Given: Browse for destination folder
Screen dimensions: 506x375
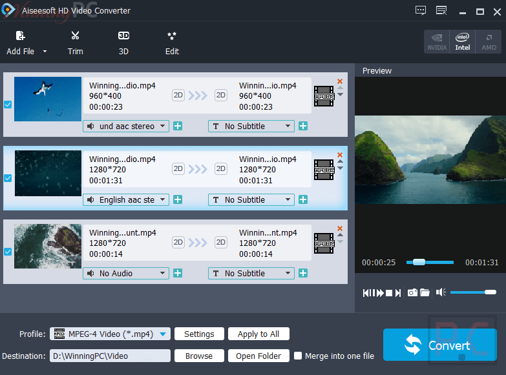Looking at the screenshot, I should pos(199,356).
